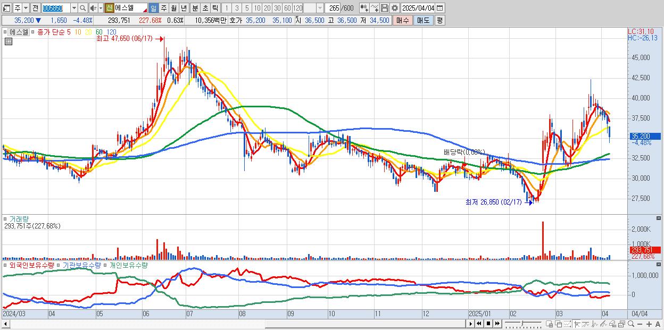
Task: Click the 매수 buy button
Action: pos(403,20)
